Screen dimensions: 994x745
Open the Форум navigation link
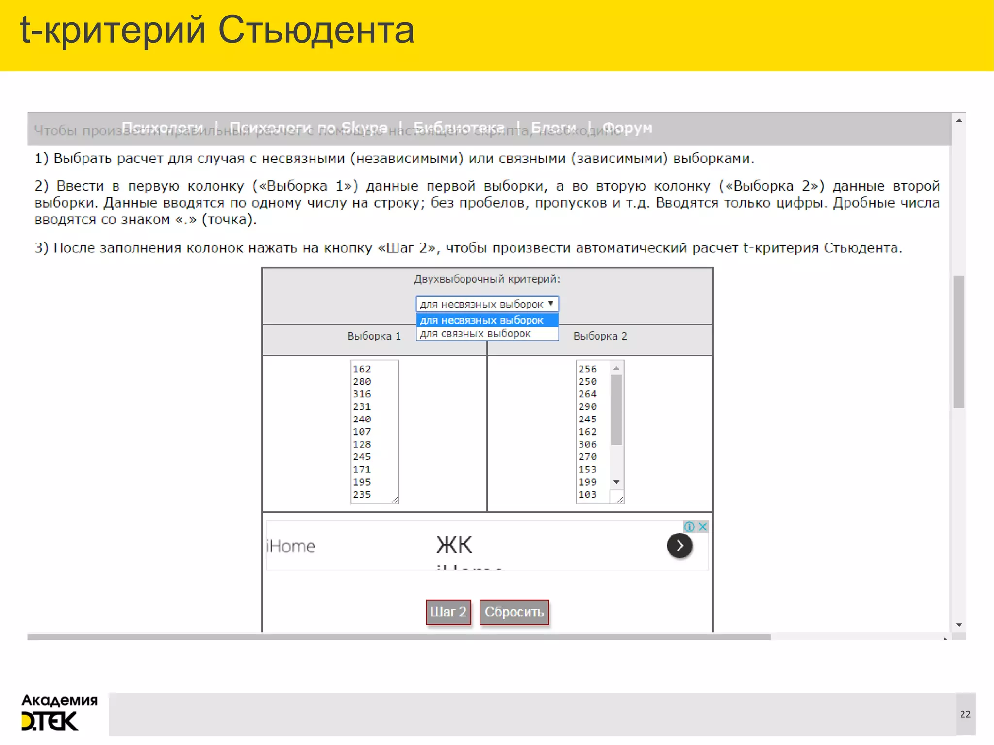pos(627,128)
